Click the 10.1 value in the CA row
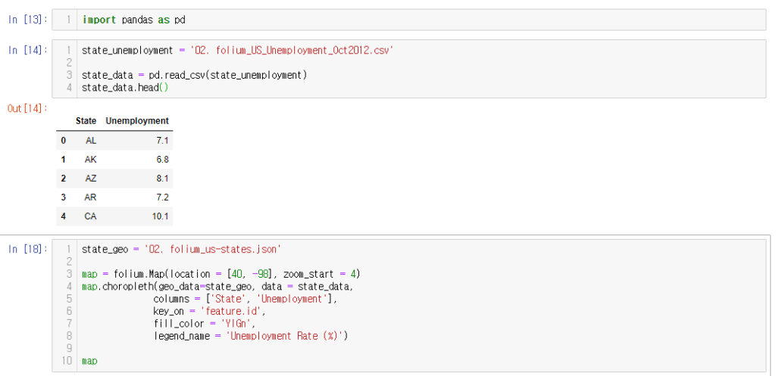 (x=160, y=216)
